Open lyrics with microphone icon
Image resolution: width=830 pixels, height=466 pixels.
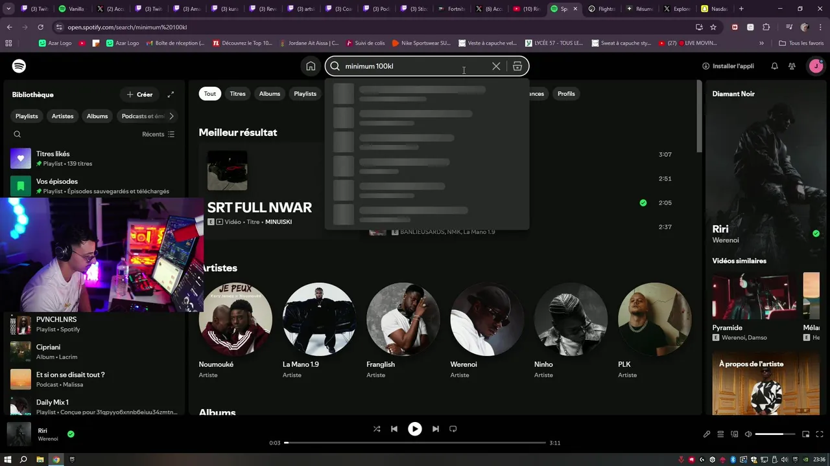pyautogui.click(x=707, y=434)
